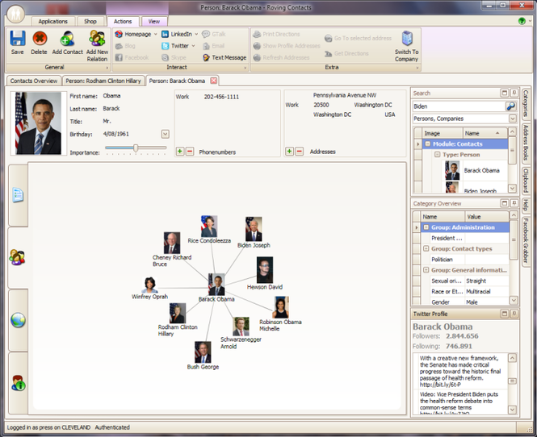Click the magnifier search icon beside Biden
The image size is (537, 437).
(510, 106)
